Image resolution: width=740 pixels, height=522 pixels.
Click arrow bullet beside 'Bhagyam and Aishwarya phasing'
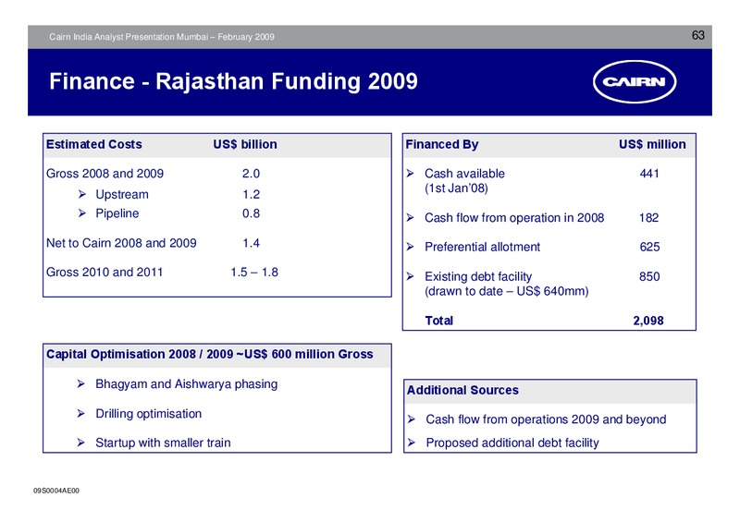81,384
